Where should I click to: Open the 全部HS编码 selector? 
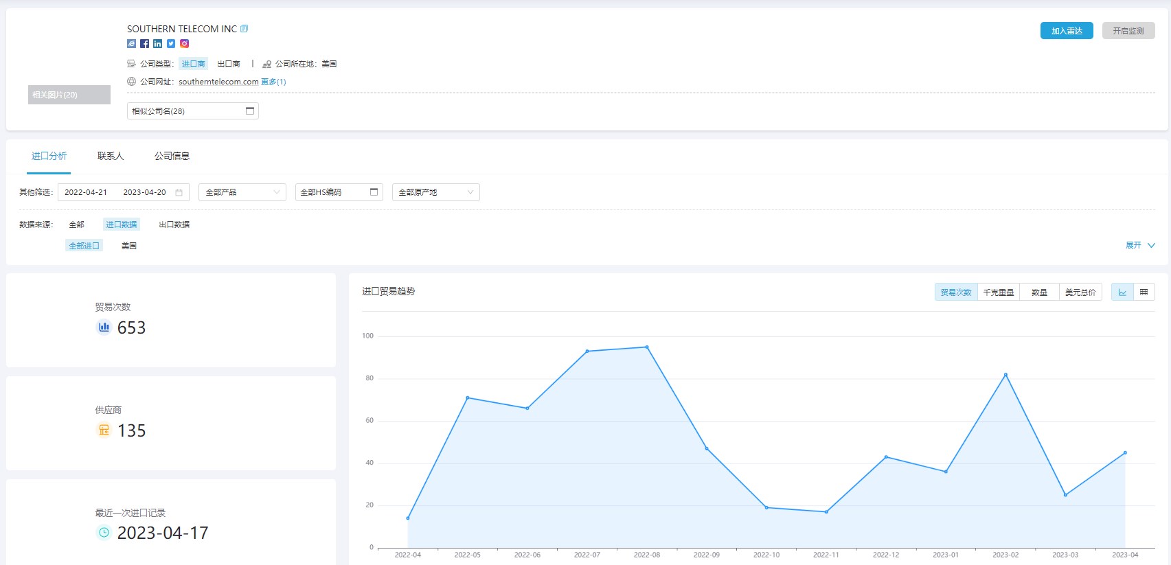339,192
